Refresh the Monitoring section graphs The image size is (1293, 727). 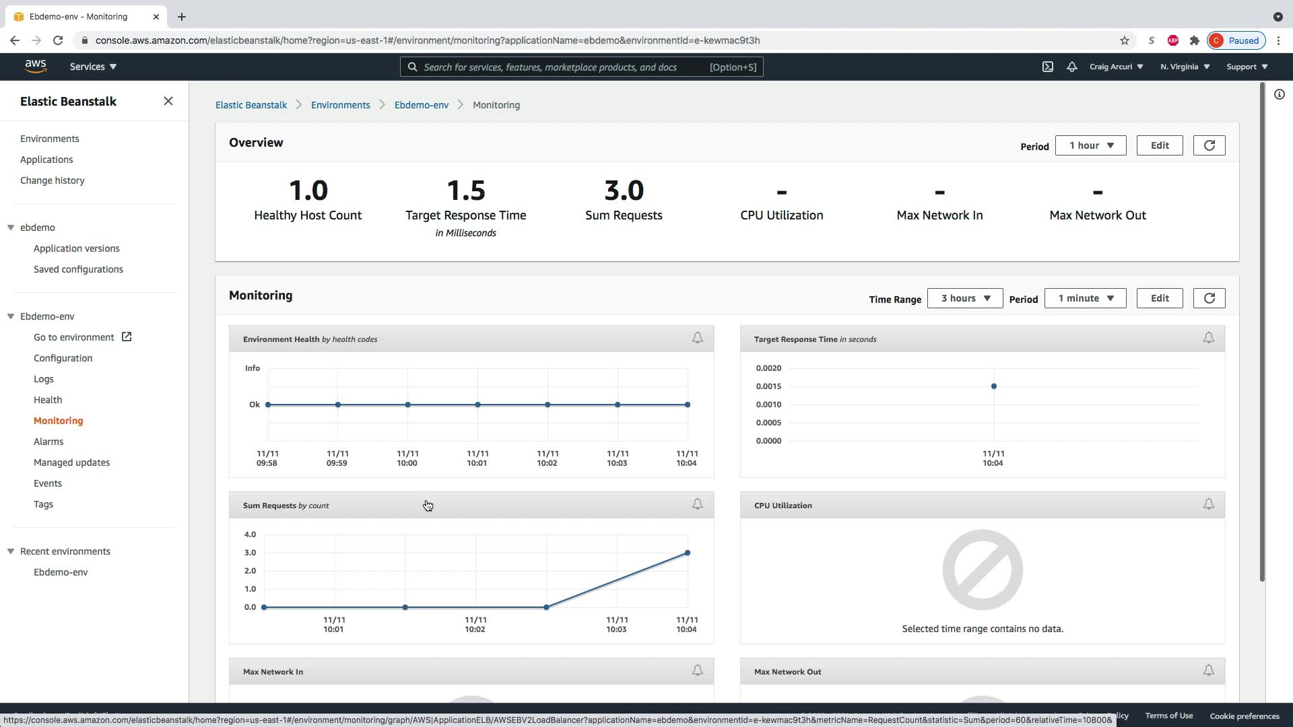click(x=1209, y=298)
